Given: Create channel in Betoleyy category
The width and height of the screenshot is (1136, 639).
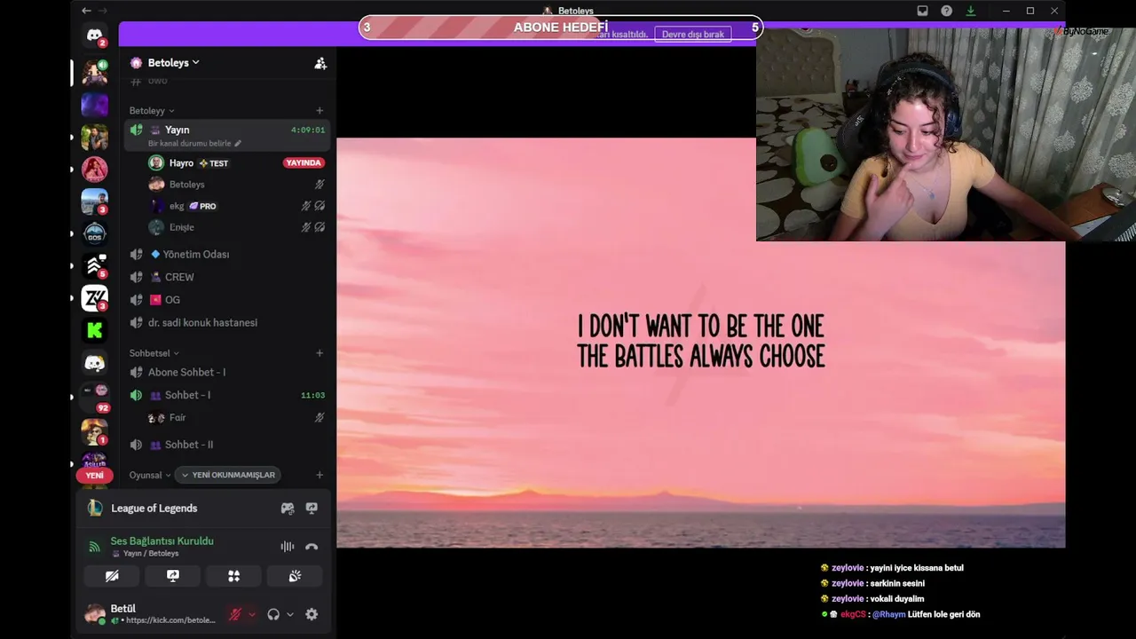Looking at the screenshot, I should pos(319,111).
